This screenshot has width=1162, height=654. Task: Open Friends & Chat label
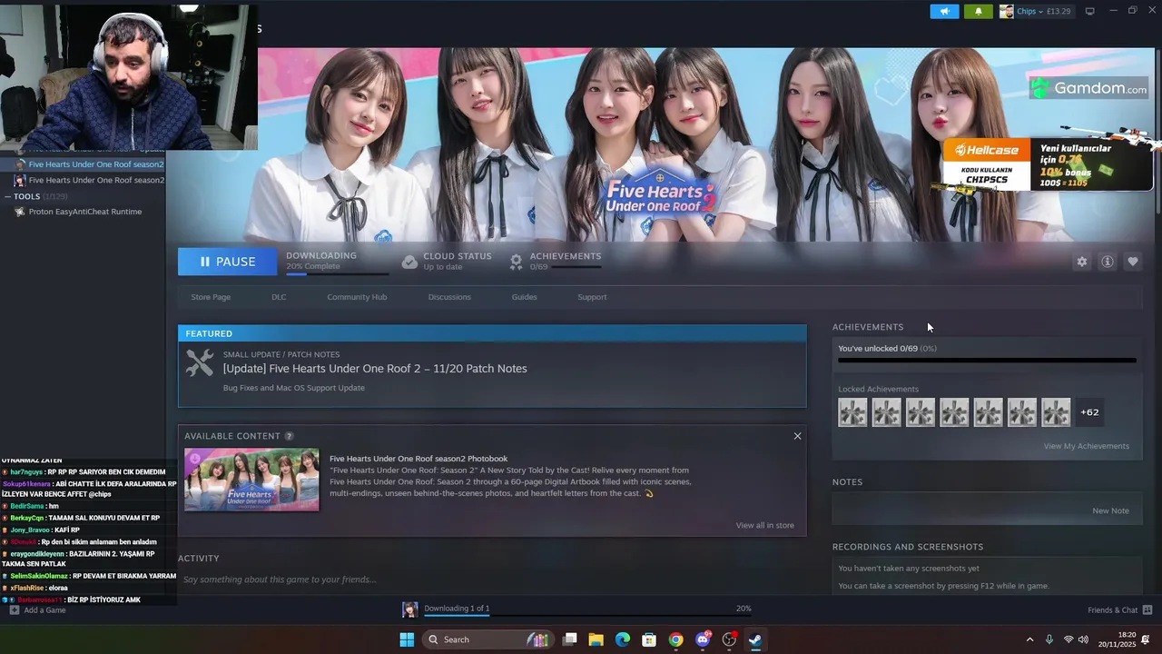click(x=1112, y=610)
